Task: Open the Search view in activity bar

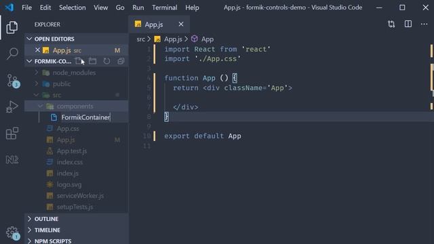Action: pos(12,54)
